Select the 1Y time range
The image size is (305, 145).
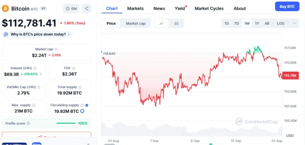point(257,23)
